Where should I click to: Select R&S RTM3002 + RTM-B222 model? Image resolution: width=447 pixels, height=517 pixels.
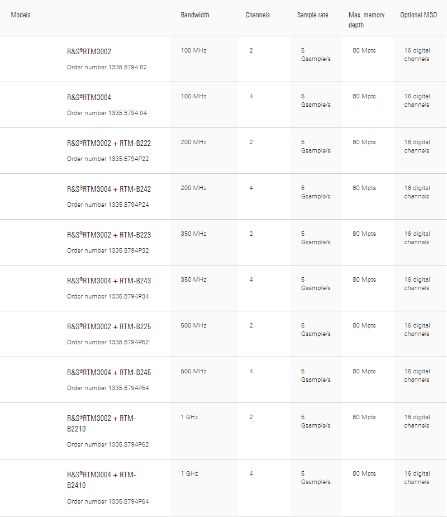[108, 143]
